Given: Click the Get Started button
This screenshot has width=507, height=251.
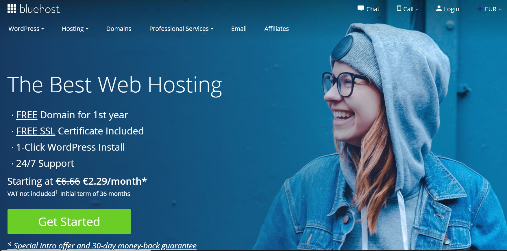Looking at the screenshot, I should pyautogui.click(x=69, y=222).
